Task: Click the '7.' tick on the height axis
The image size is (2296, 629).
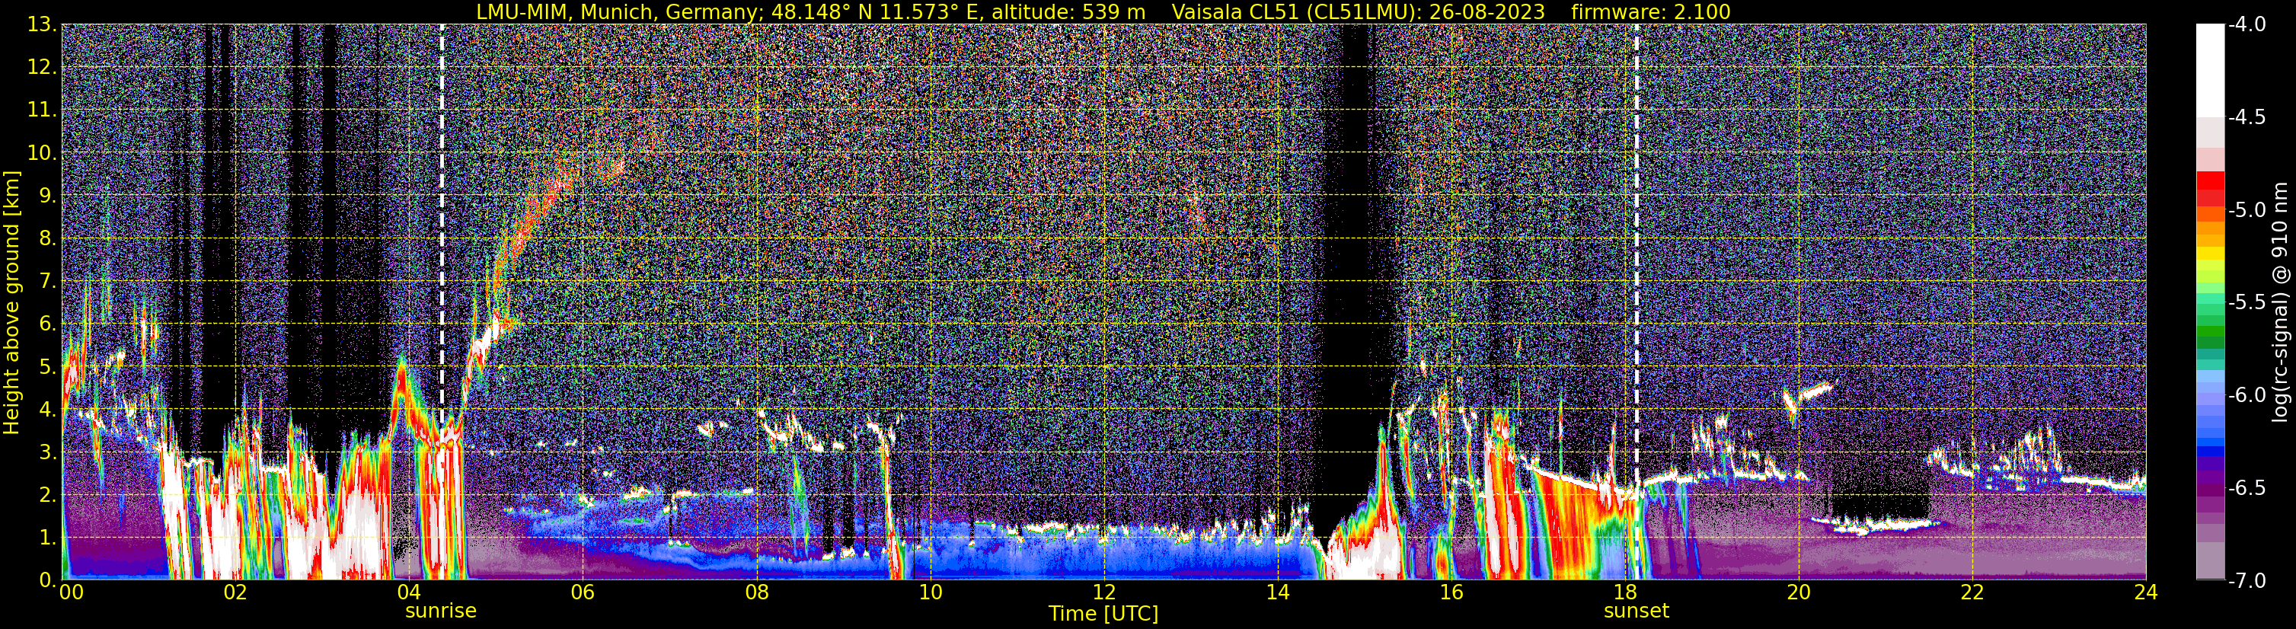Action: pos(47,282)
